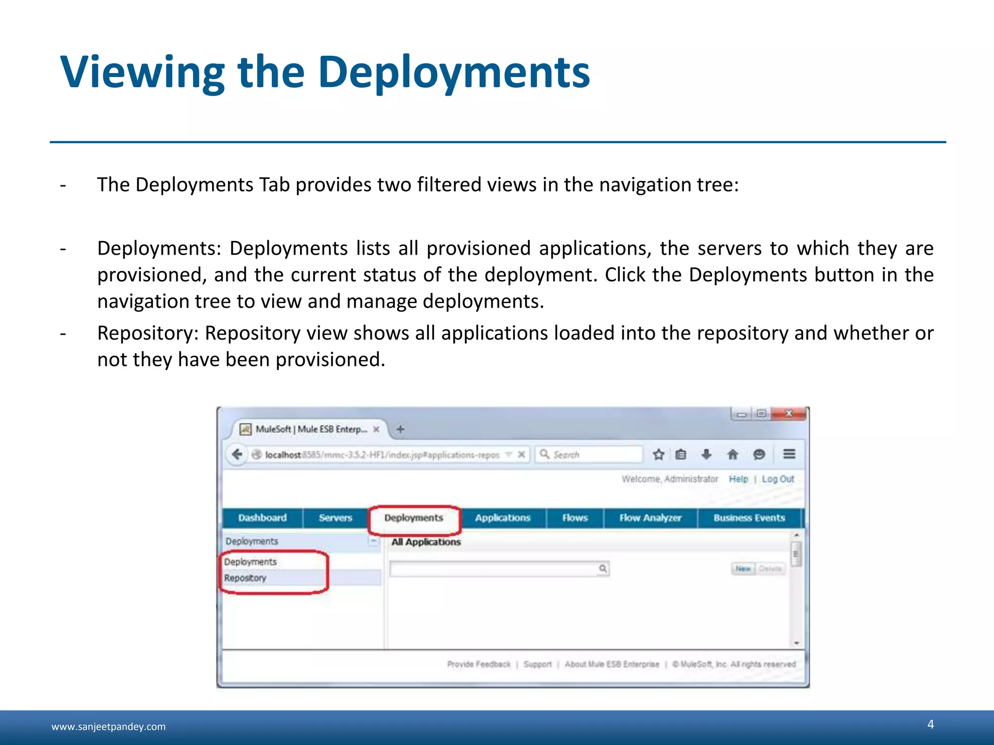Open the bookmarks list icon
This screenshot has height=745, width=994.
pos(681,454)
